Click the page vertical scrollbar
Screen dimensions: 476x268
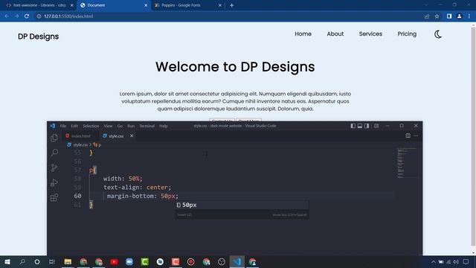pyautogui.click(x=473, y=137)
